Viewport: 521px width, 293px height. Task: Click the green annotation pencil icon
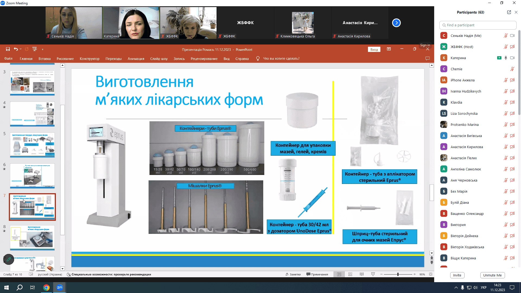click(x=9, y=259)
